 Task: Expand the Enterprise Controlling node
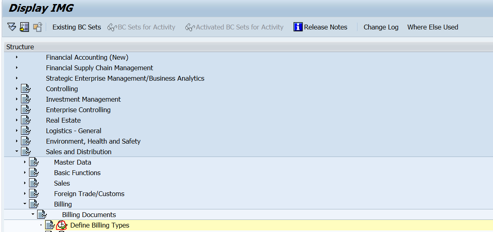coord(17,110)
